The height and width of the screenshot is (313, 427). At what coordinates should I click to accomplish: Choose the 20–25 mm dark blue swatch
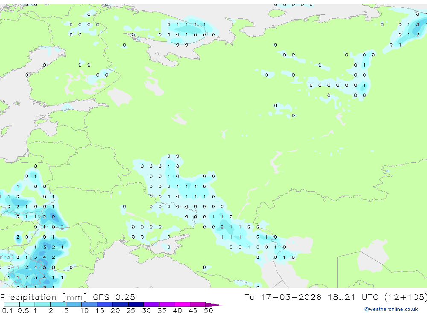(120, 304)
